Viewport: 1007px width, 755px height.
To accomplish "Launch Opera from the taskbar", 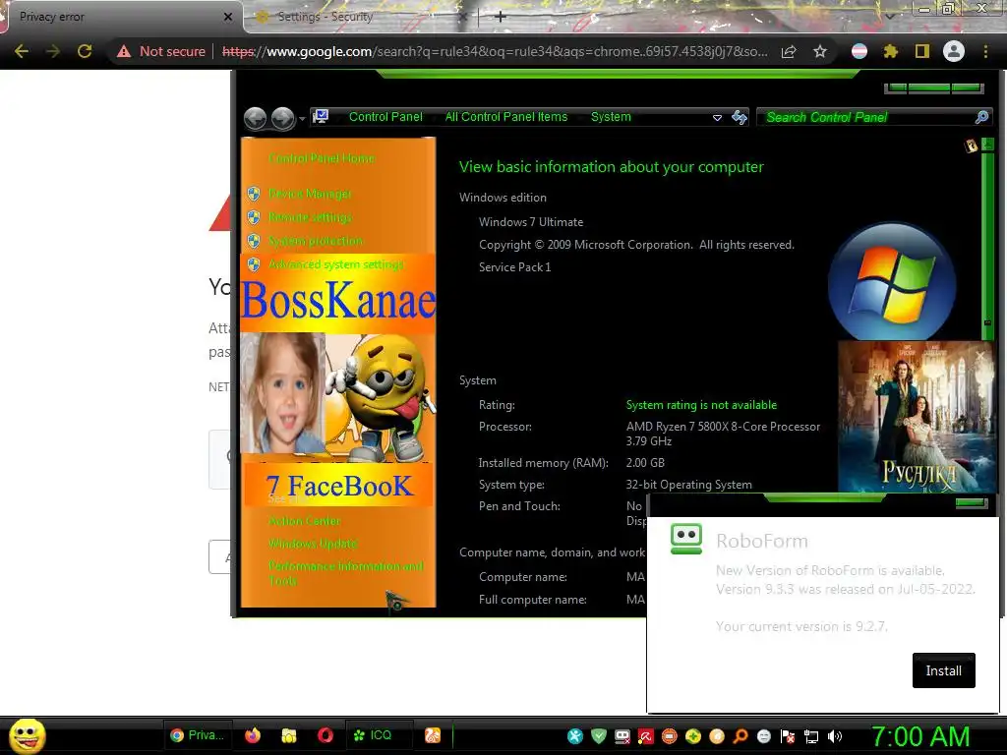I will [x=326, y=735].
